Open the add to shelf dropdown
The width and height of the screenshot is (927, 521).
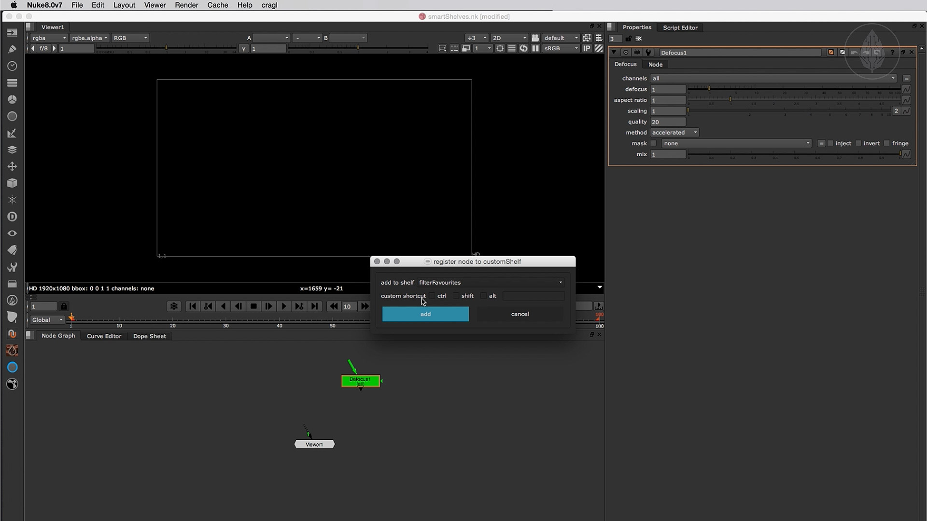pos(491,282)
